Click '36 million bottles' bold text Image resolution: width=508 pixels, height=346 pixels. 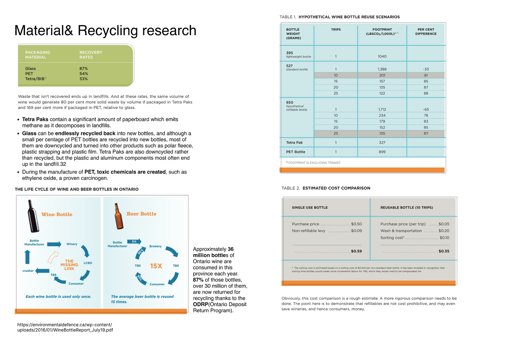pos(213,252)
